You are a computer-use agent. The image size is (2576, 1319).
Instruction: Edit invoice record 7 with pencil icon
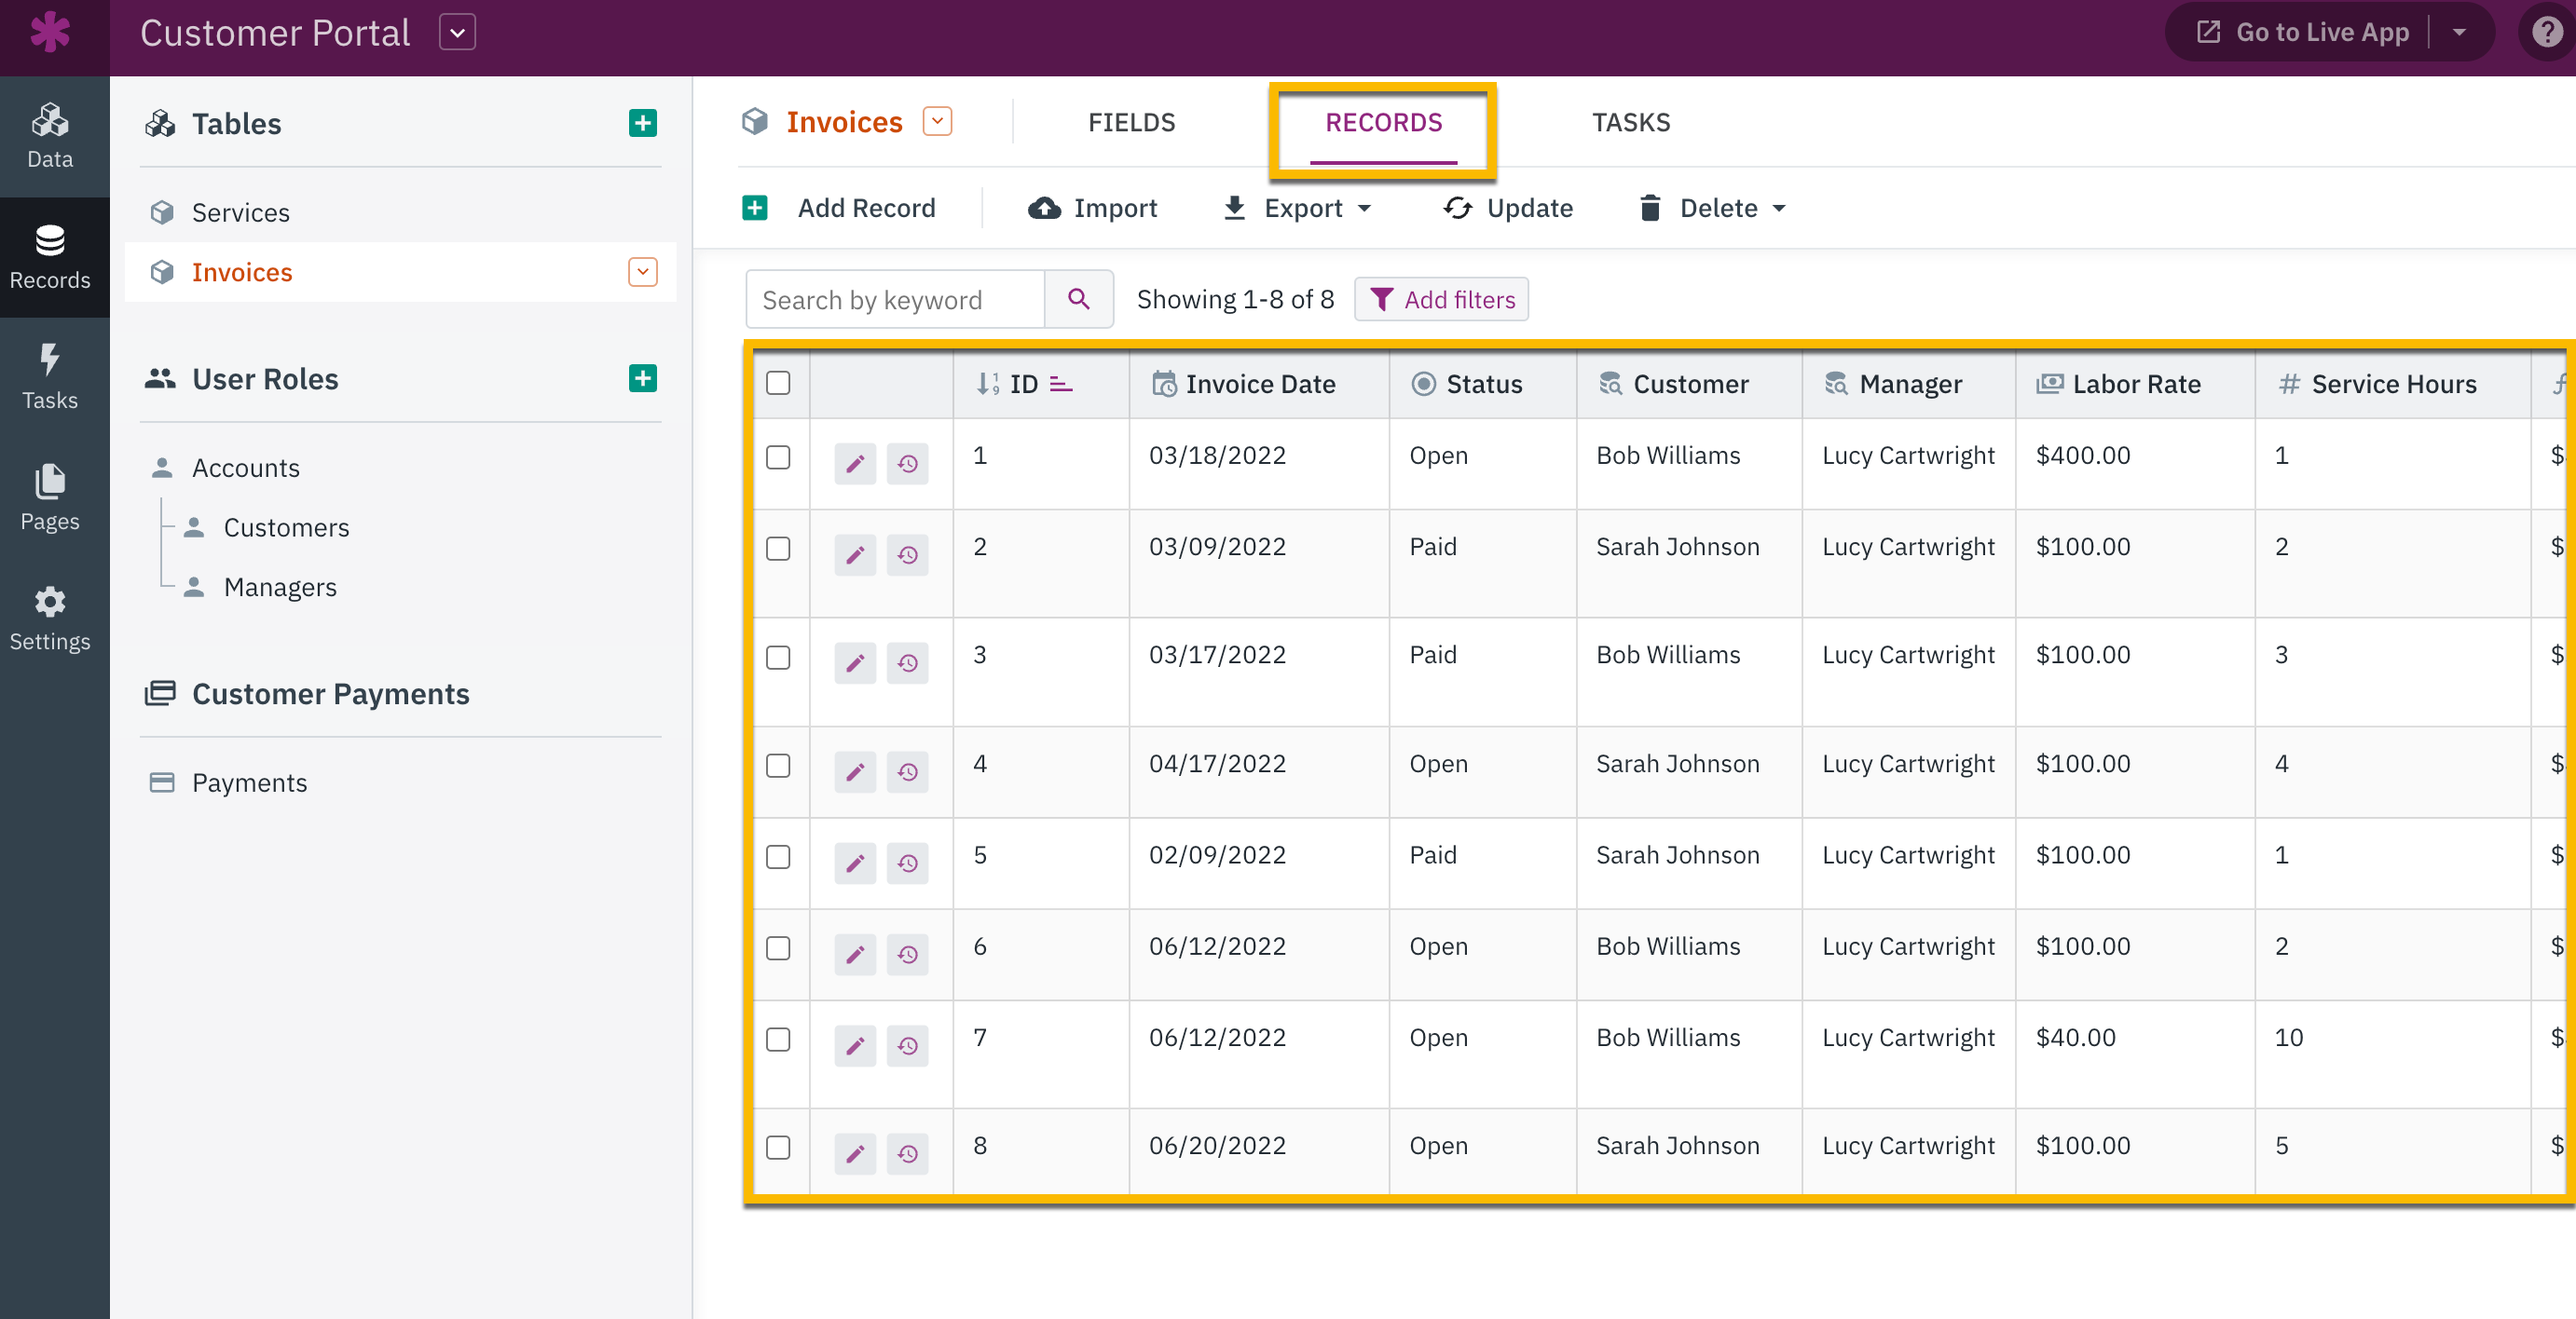(855, 1046)
